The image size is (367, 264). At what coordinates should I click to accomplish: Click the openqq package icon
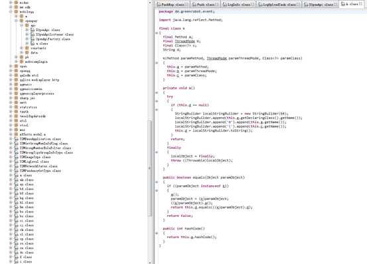(16, 71)
